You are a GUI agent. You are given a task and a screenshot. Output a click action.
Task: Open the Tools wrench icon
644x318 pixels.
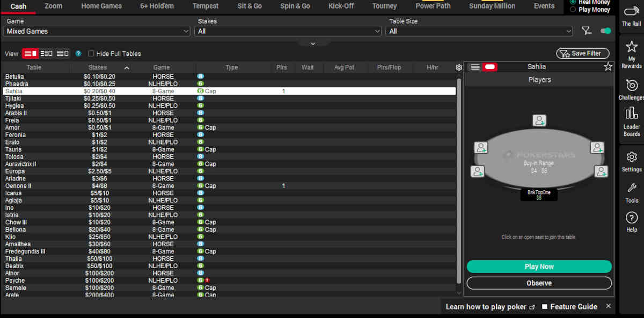point(632,188)
